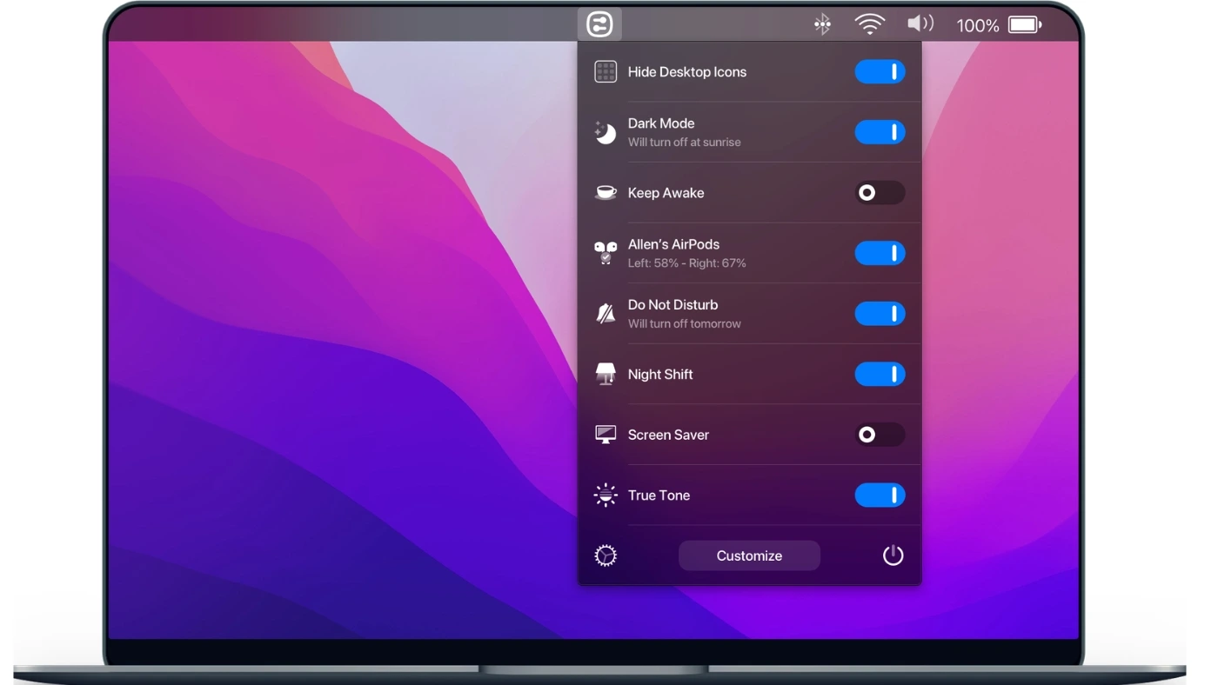The height and width of the screenshot is (685, 1218).
Task: Click the Keep Awake coffee cup icon
Action: (606, 192)
